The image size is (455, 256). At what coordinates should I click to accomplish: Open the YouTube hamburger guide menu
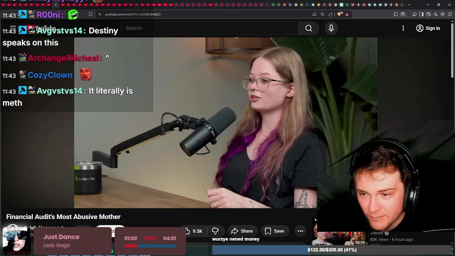pos(13,28)
